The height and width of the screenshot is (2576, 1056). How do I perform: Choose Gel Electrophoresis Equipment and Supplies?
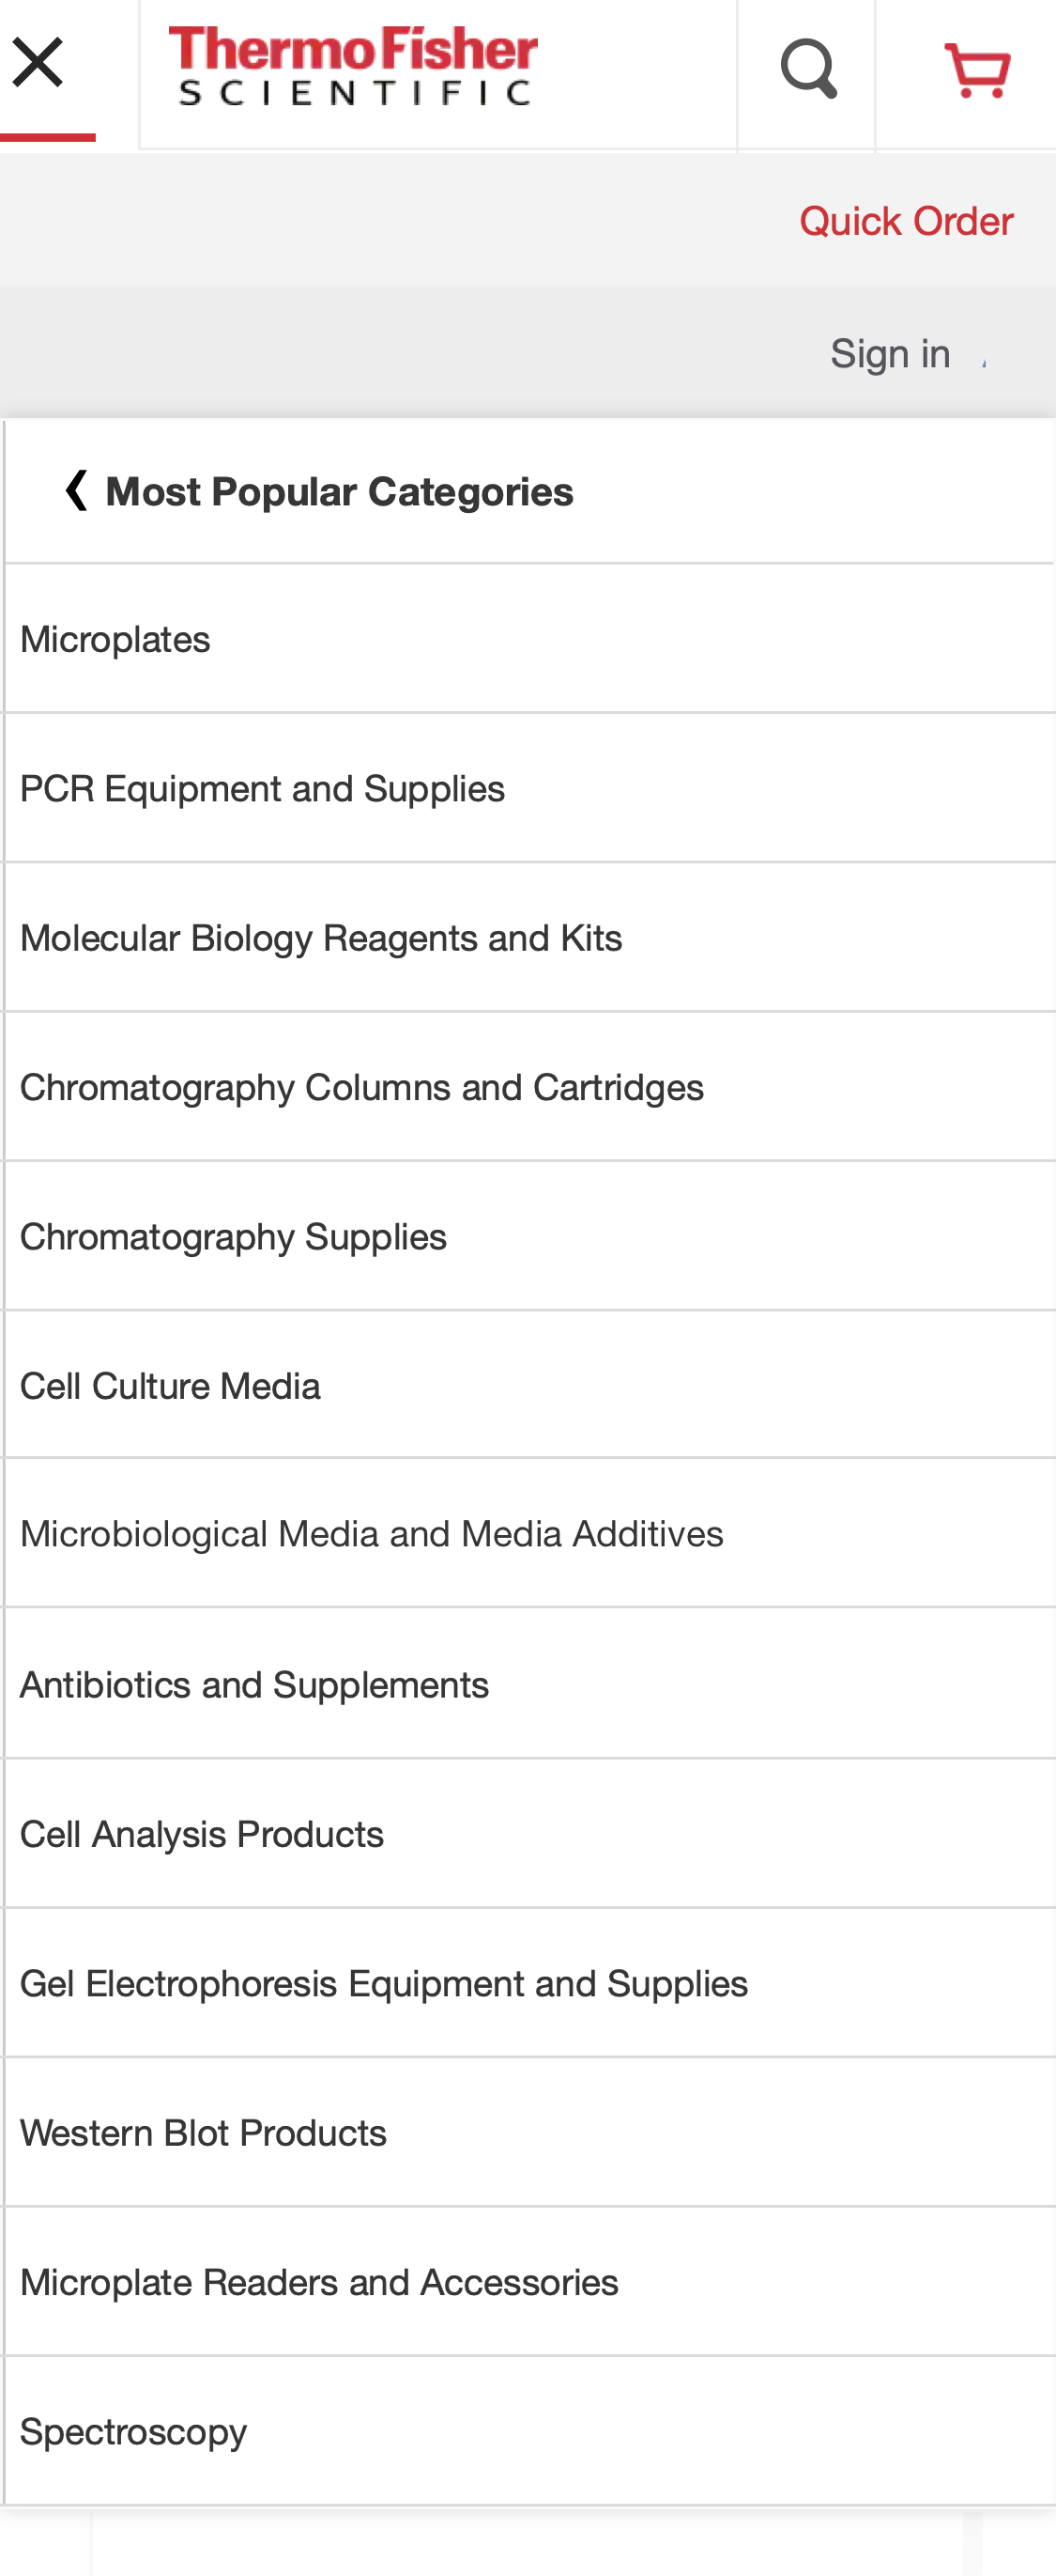tap(384, 1983)
